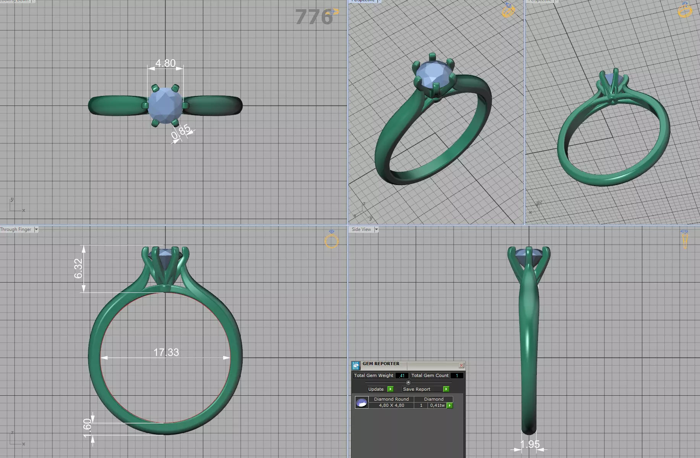The width and height of the screenshot is (700, 458).
Task: Click the Total Gem Count value field
Action: 457,375
